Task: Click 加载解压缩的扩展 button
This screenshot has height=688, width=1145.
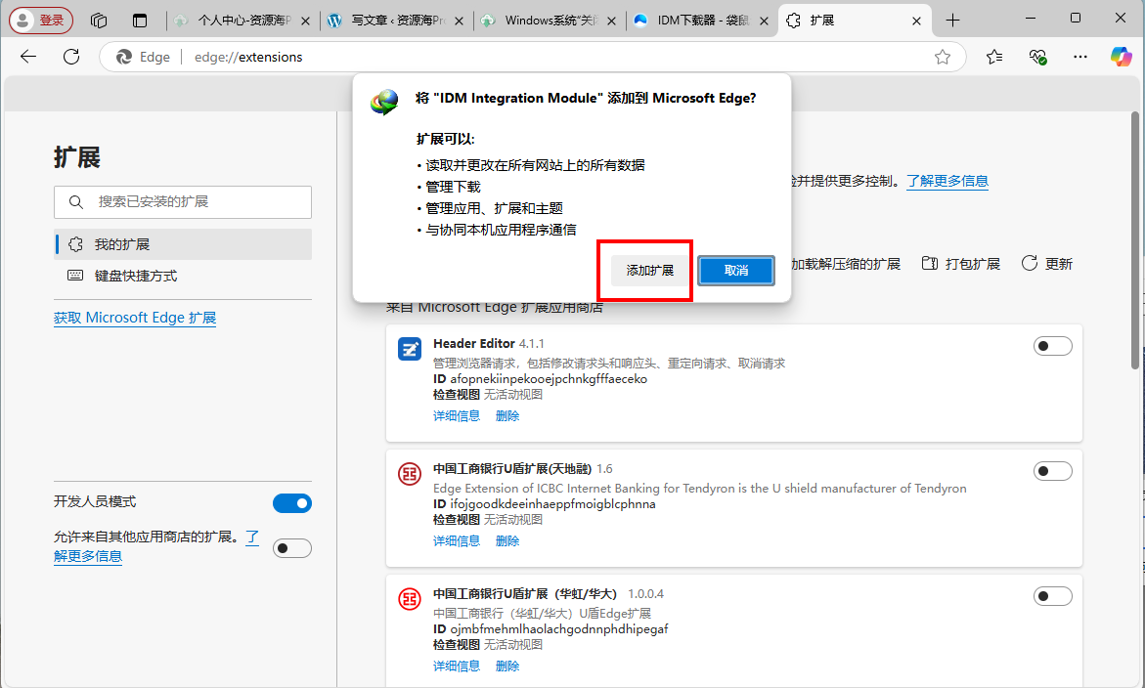Action: (845, 264)
